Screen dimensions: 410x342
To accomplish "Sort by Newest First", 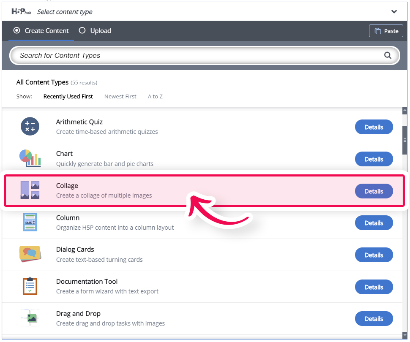I will pyautogui.click(x=120, y=96).
